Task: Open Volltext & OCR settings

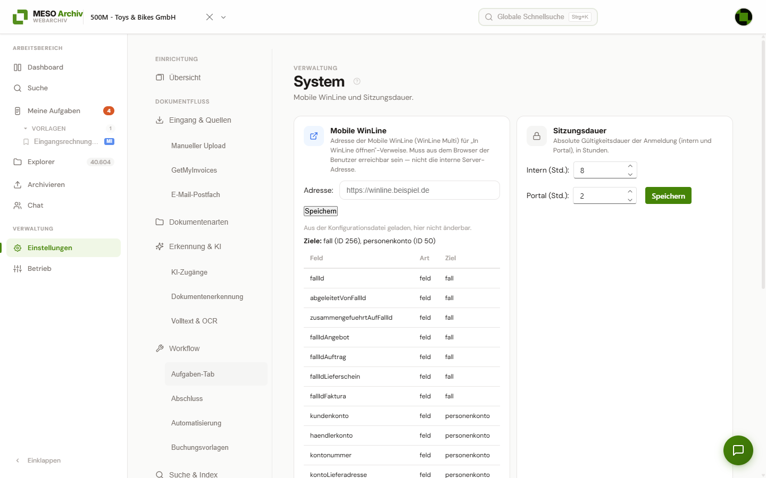Action: [216, 321]
